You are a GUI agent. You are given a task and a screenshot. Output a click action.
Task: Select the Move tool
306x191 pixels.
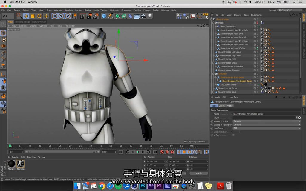[x=26, y=16]
